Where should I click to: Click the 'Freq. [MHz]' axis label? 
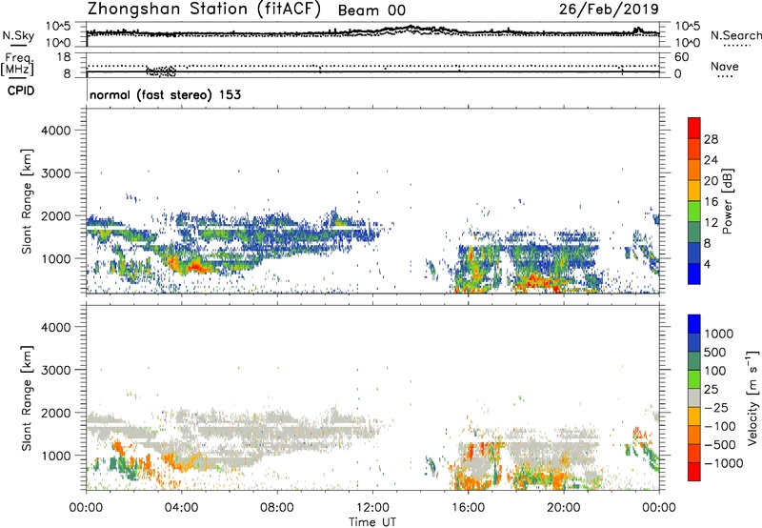pyautogui.click(x=18, y=64)
